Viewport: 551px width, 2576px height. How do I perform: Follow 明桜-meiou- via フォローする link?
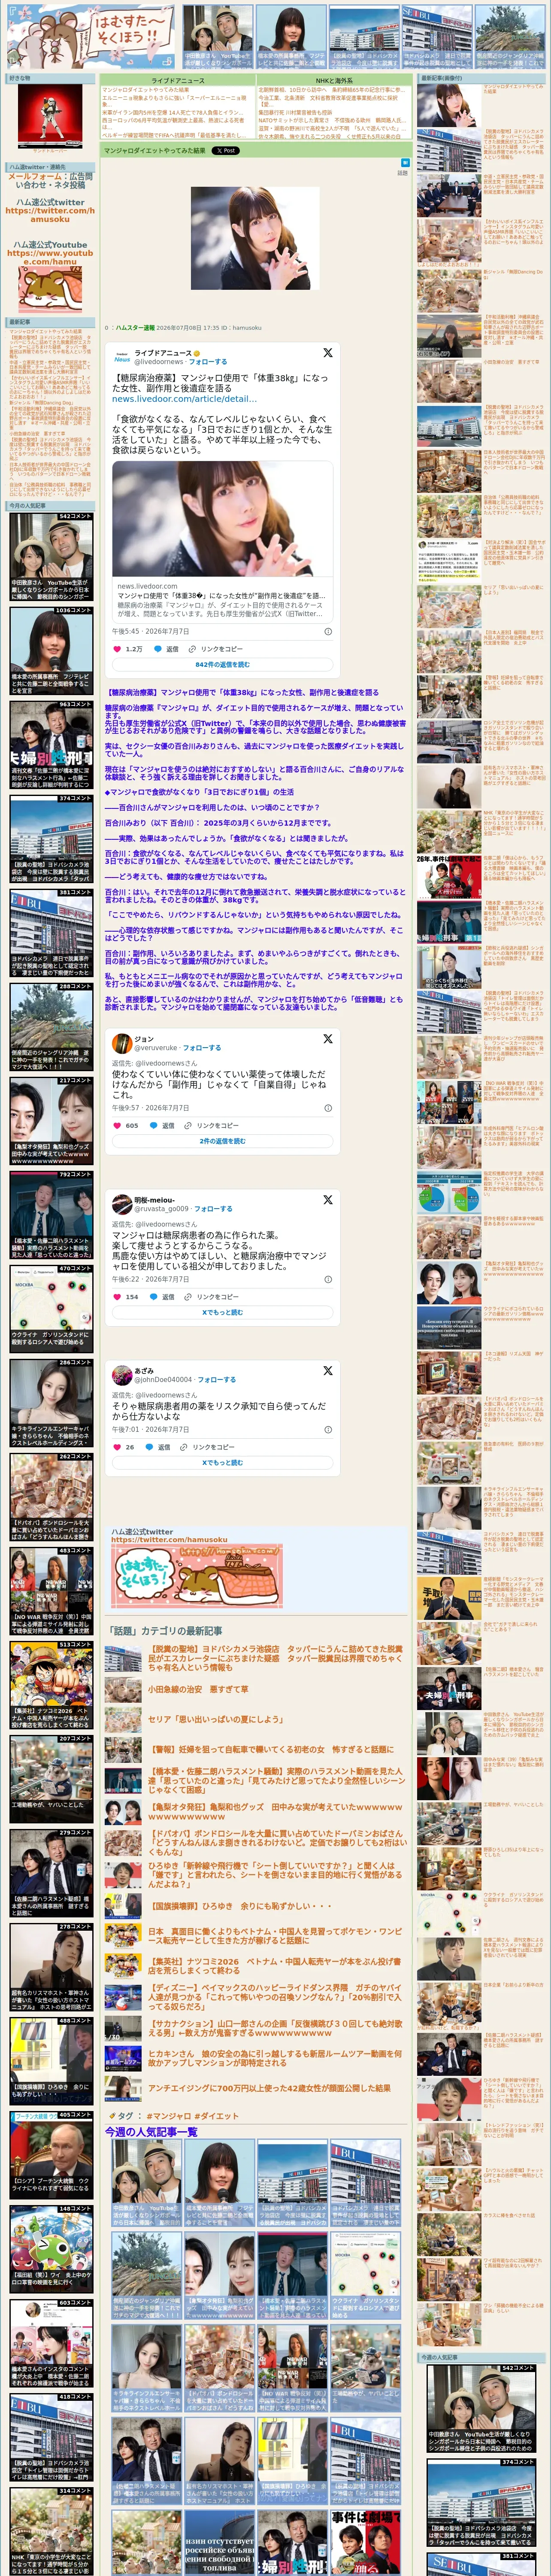(213, 1208)
